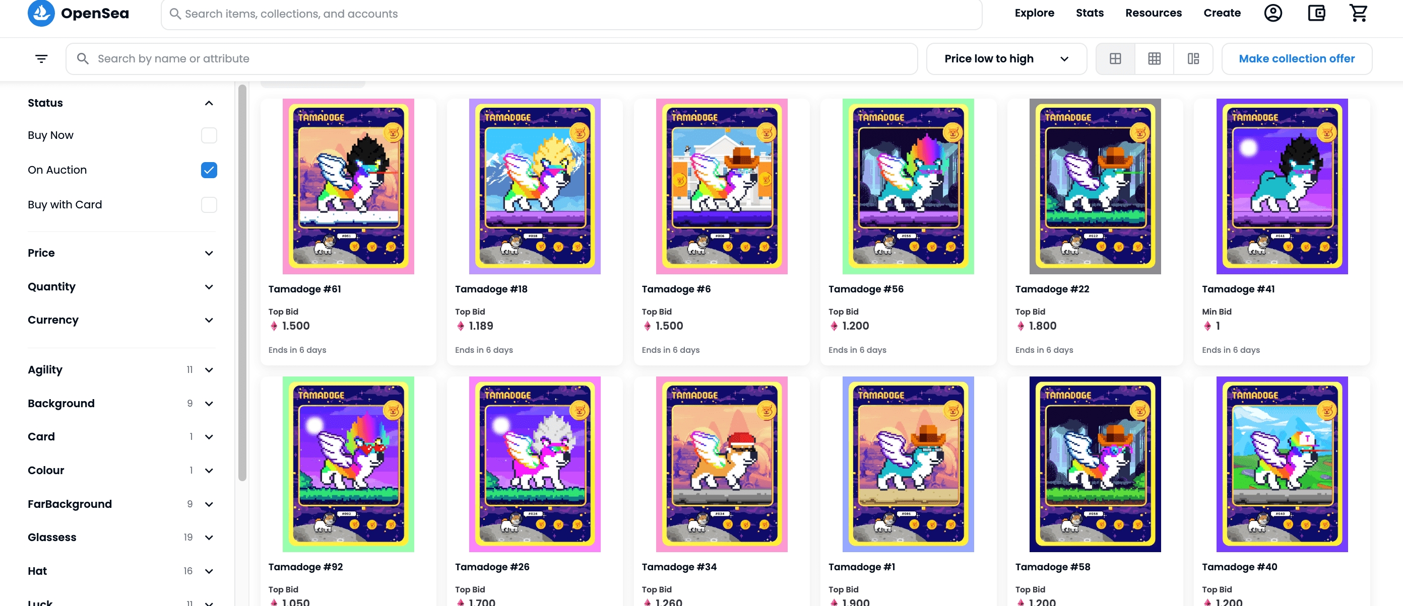The width and height of the screenshot is (1403, 606).
Task: Click the sidebar vertical scrollbar
Action: (x=242, y=283)
